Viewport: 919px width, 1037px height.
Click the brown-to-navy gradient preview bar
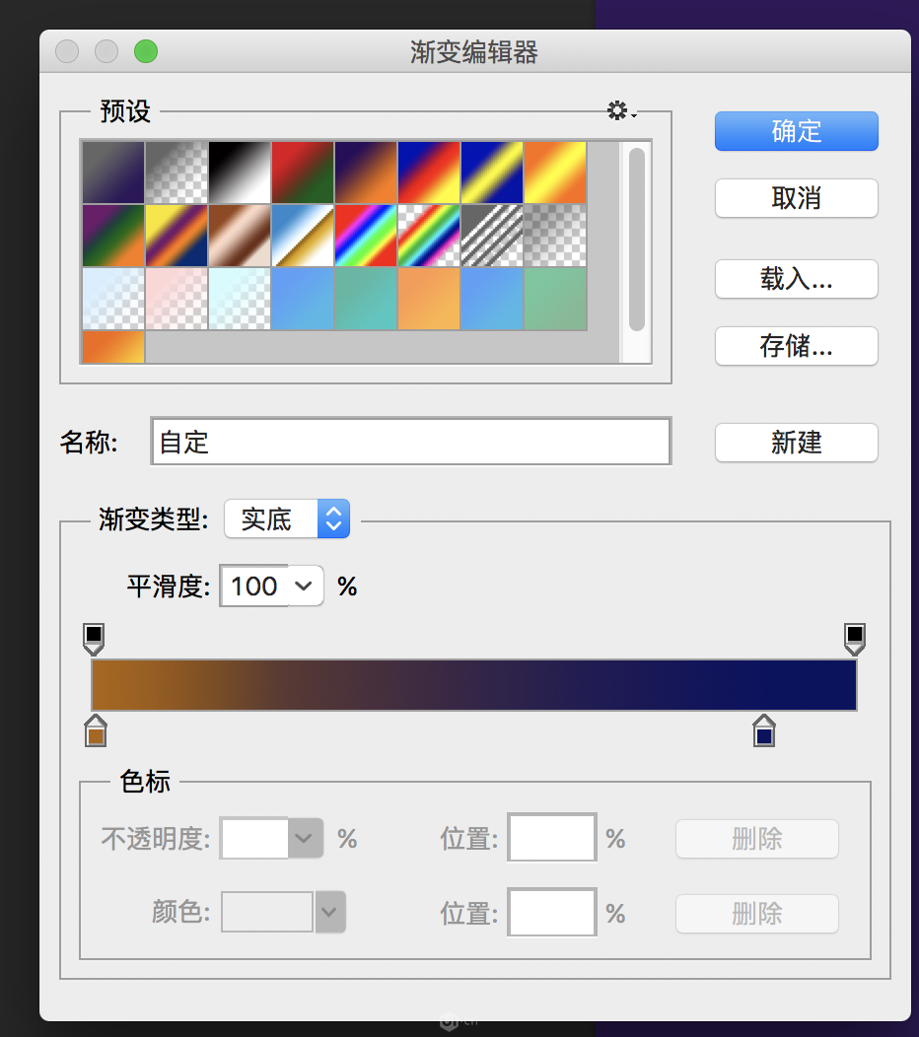point(473,685)
